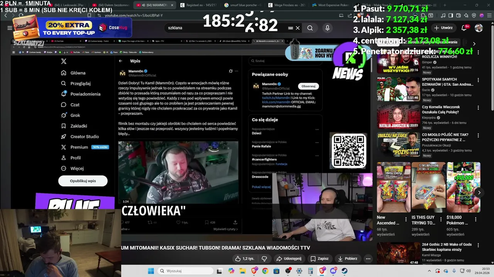Image resolution: width=494 pixels, height=277 pixels.
Task: Open the YouTube account avatar menu
Action: pyautogui.click(x=479, y=28)
